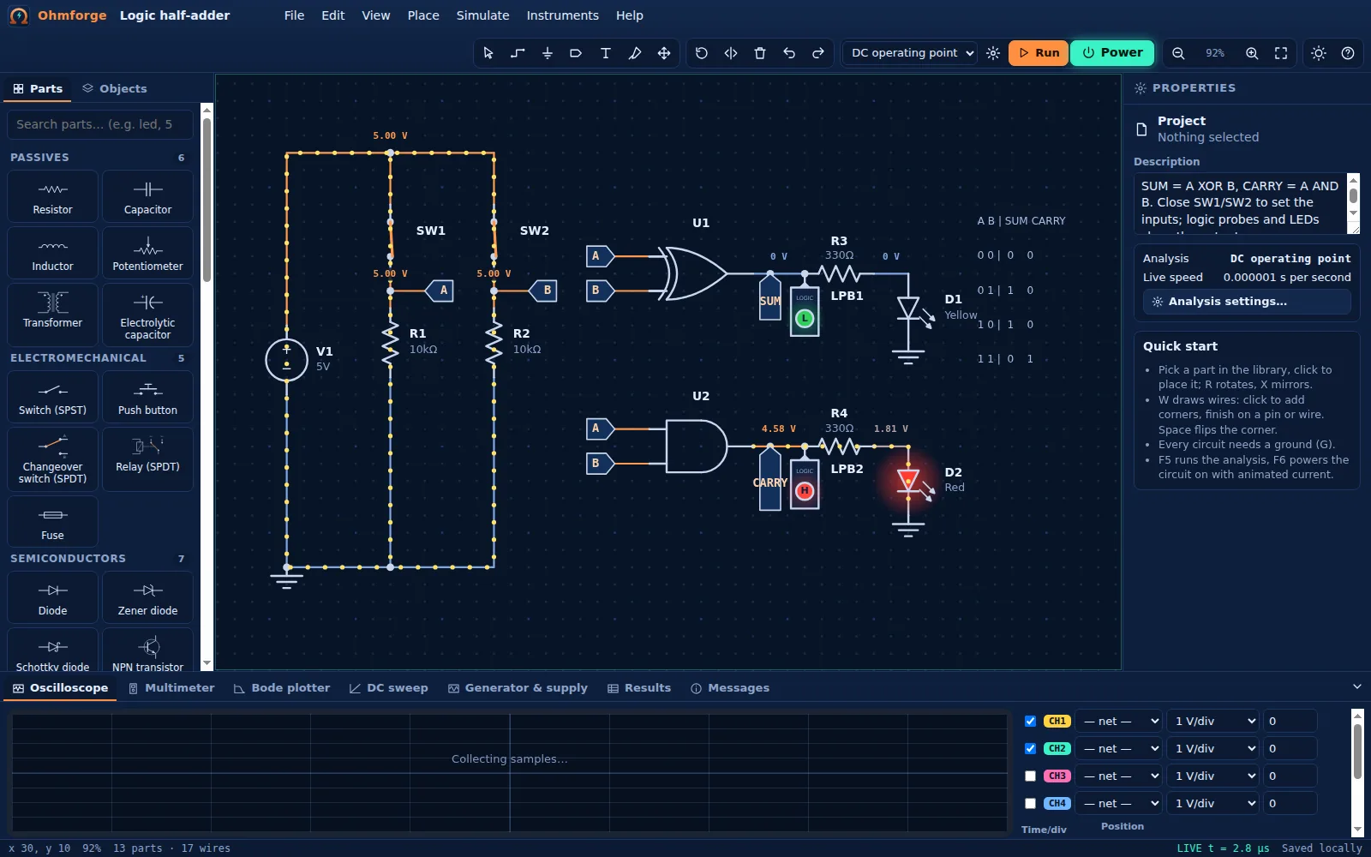
Task: Click the Run button
Action: tap(1039, 53)
